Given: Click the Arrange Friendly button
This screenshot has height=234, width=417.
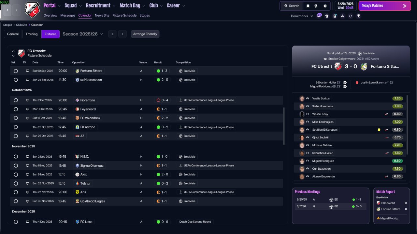Looking at the screenshot, I should (145, 34).
